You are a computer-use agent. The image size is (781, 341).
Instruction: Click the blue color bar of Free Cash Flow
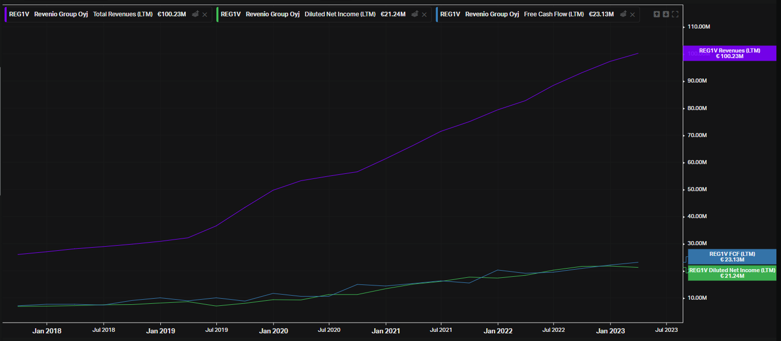click(x=437, y=14)
